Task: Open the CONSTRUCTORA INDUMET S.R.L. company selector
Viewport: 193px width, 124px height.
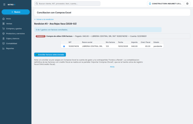Action: (x=165, y=3)
